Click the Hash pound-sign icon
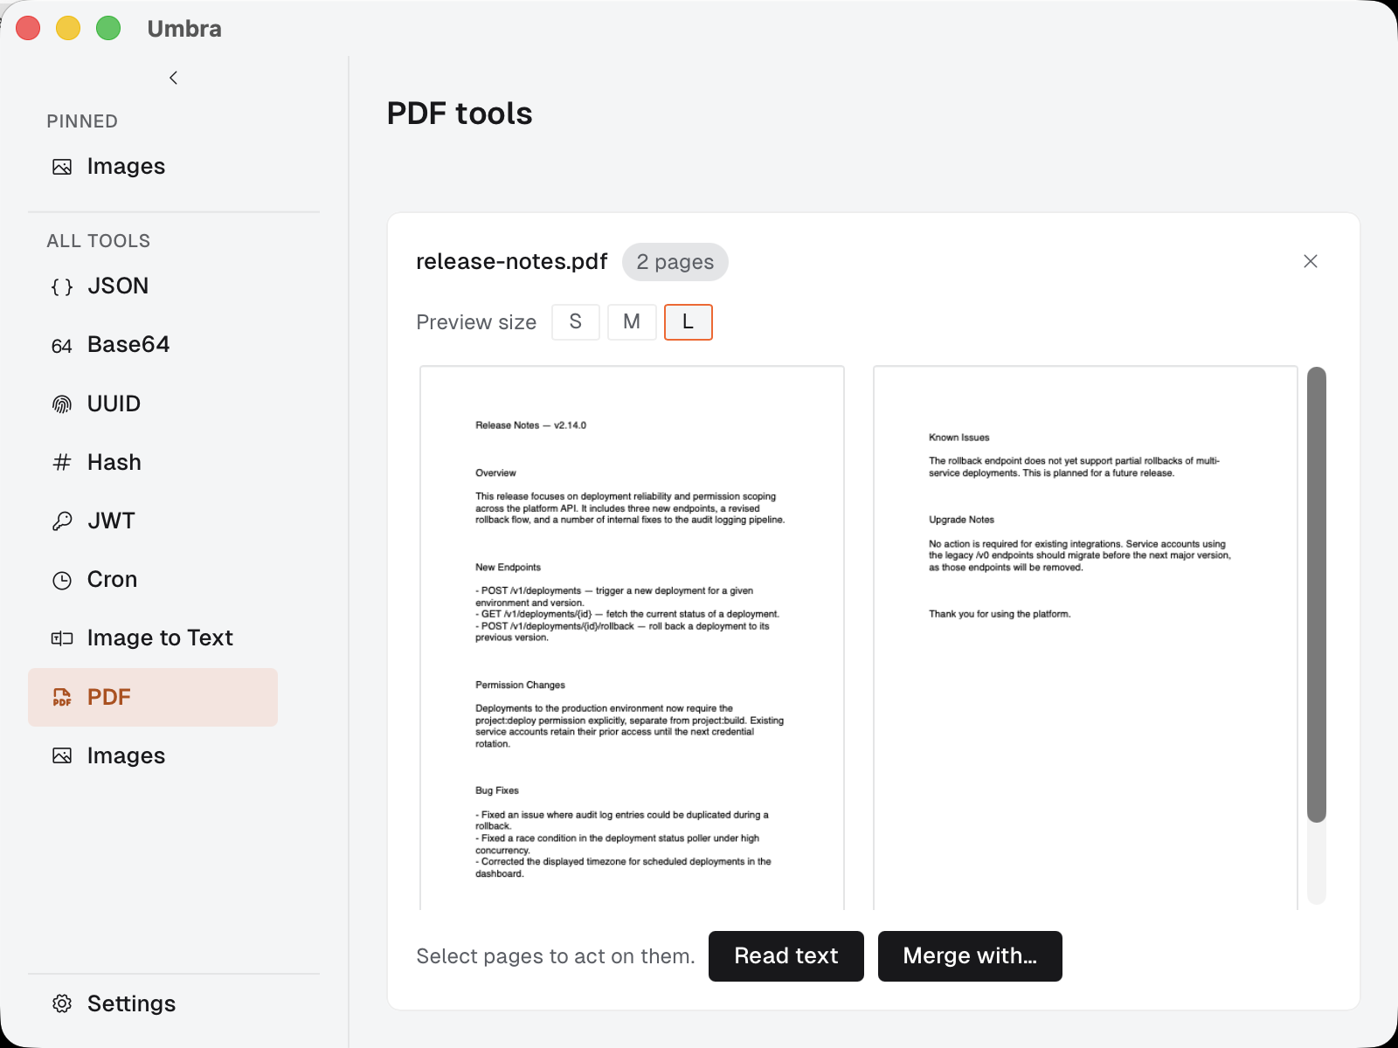 point(62,463)
